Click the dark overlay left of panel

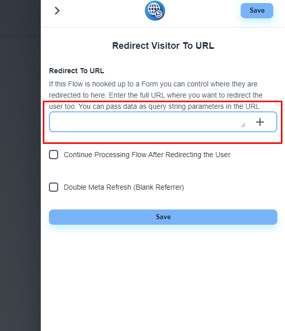(20, 166)
